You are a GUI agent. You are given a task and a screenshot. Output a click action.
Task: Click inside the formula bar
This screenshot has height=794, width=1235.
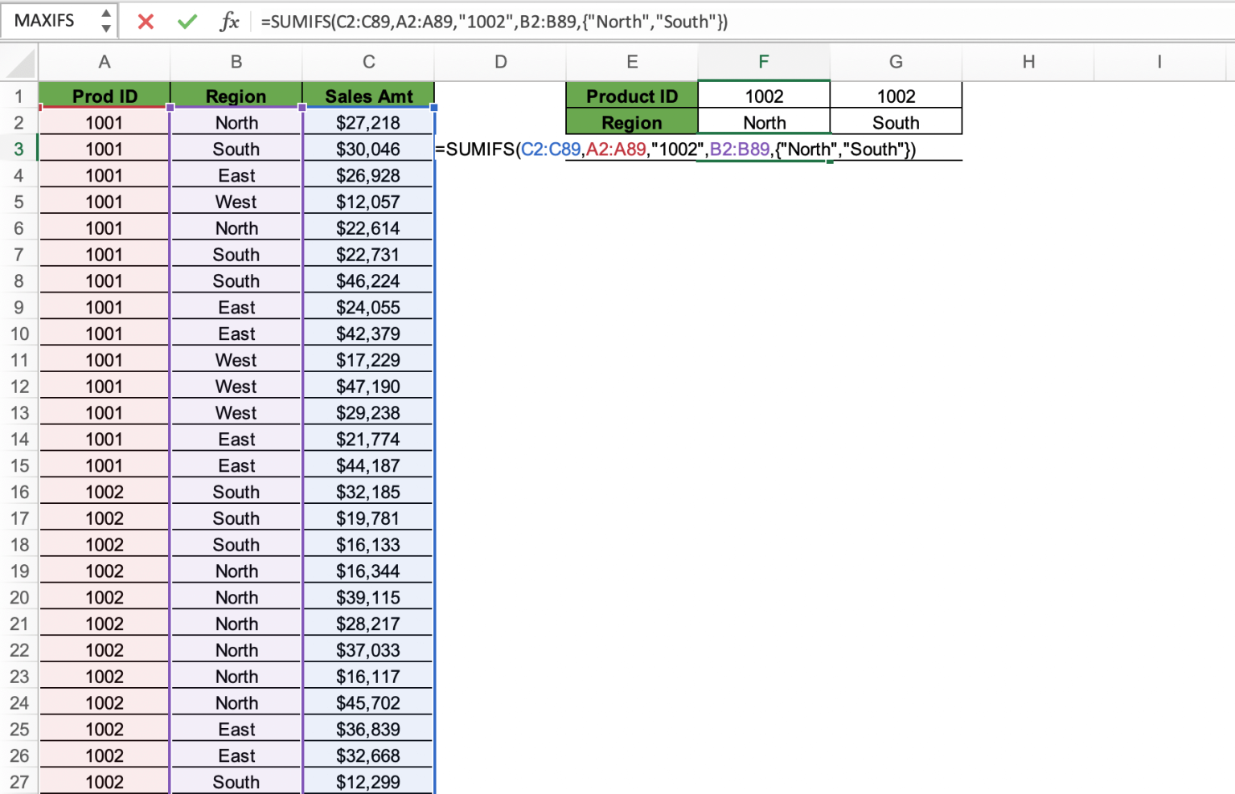563,22
